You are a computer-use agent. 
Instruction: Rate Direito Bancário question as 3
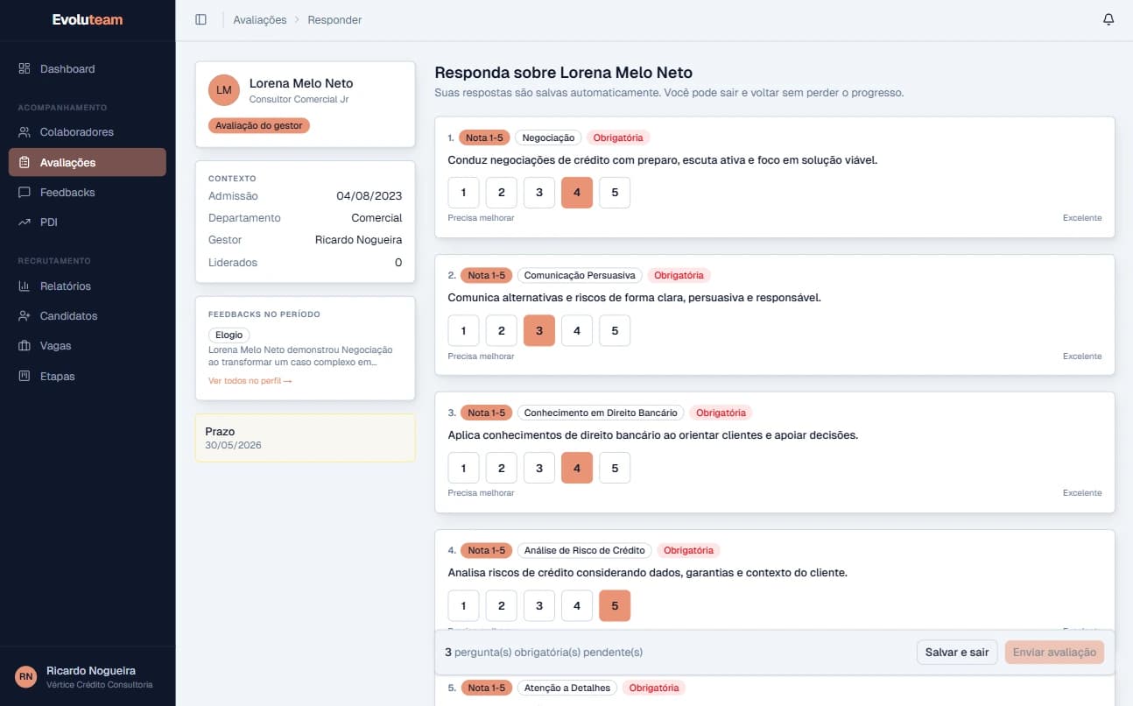539,468
